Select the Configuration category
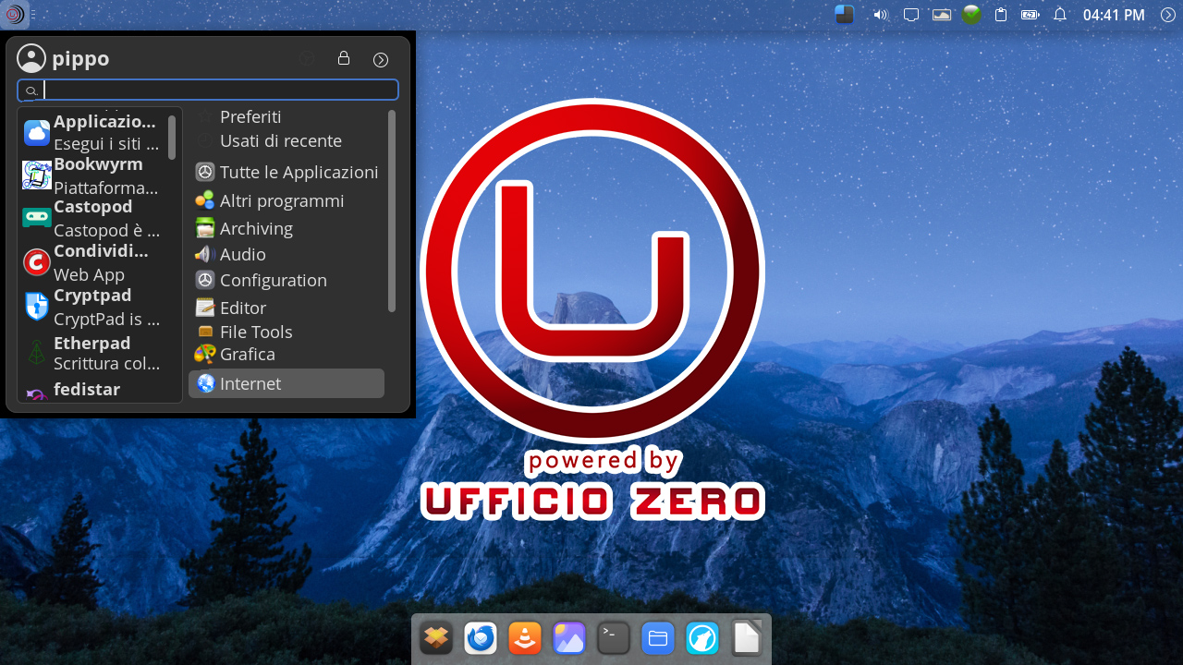This screenshot has width=1183, height=665. (x=287, y=281)
